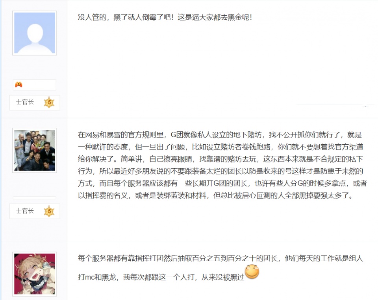The image size is (378, 300).
Task: Open the anime girl avatar profile
Action: pyautogui.click(x=35, y=274)
